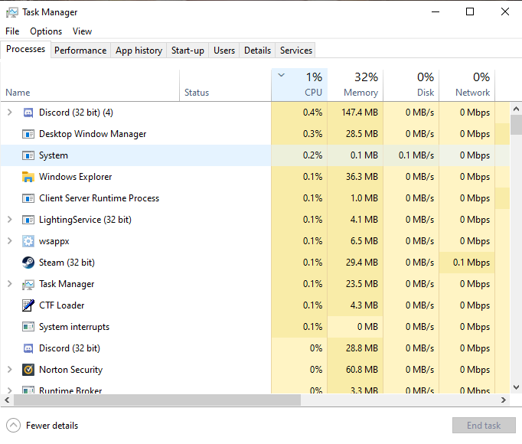Sort by the Network column header
Image resolution: width=522 pixels, height=444 pixels.
click(467, 85)
